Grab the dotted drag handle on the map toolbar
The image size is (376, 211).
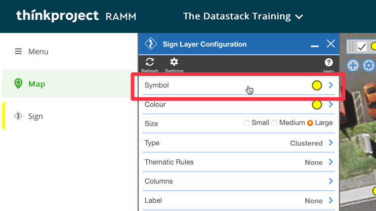(x=351, y=47)
